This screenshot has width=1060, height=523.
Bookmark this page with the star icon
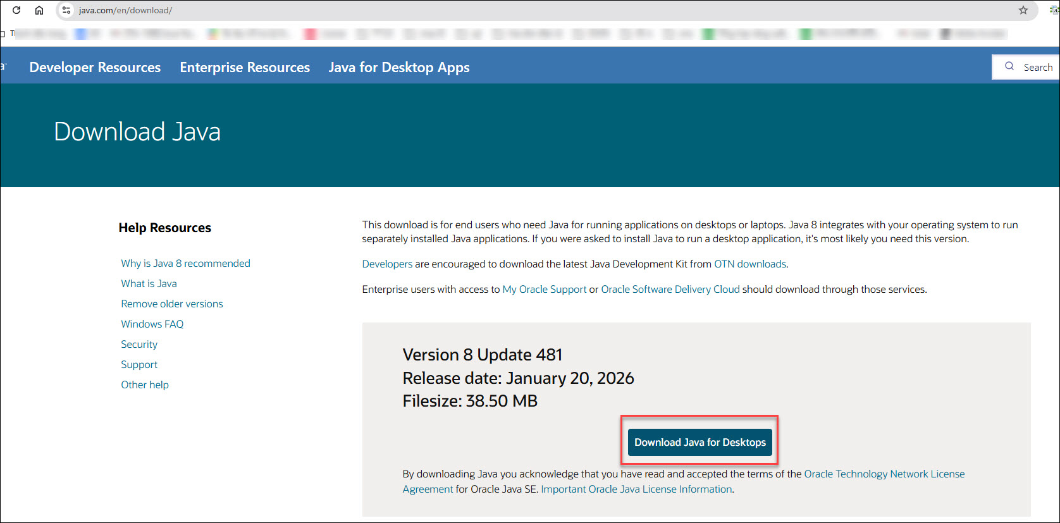1023,10
